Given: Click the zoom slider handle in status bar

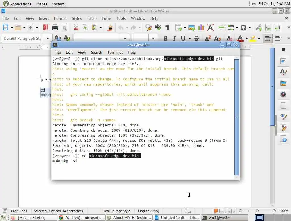Looking at the screenshot, I should (257, 211).
